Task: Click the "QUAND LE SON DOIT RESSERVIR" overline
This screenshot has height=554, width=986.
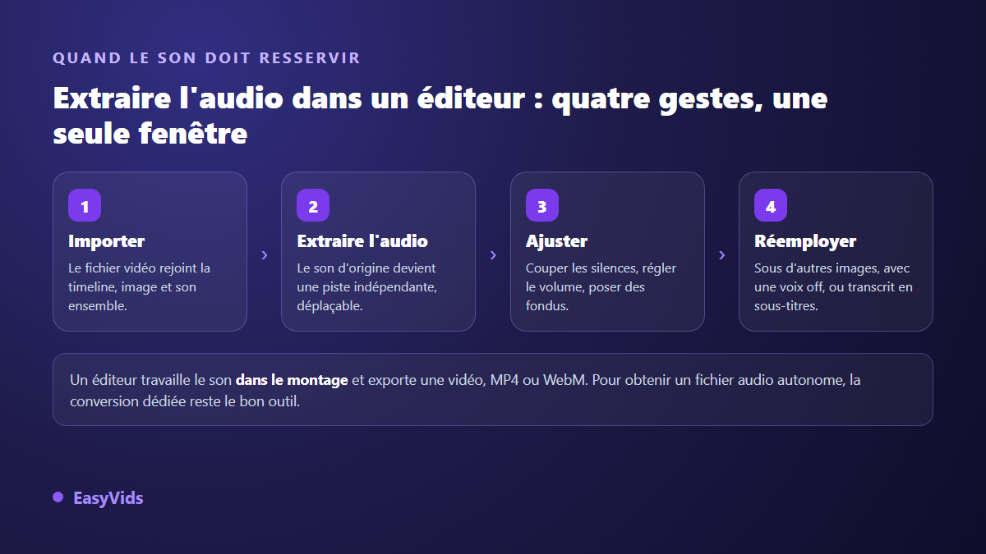Action: pos(206,58)
